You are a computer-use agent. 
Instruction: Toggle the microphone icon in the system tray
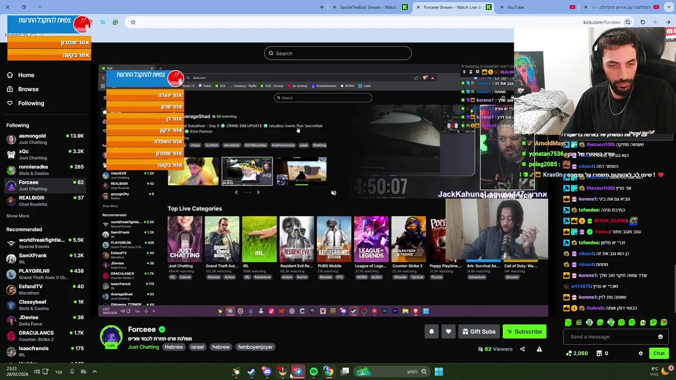point(72,372)
